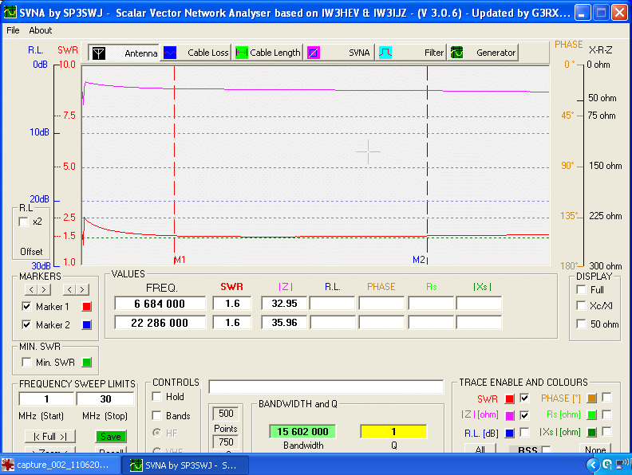Viewport: 632px width, 475px height.
Task: Click the system tray network icon
Action: pyautogui.click(x=622, y=465)
